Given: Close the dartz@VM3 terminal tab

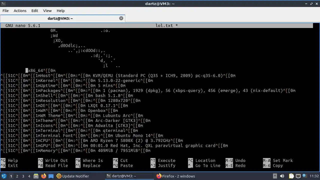Looking at the screenshot, I should coord(121,18).
